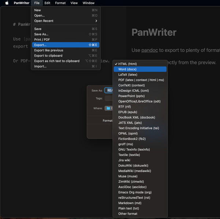Select Print / PDF menu item
Image resolution: width=220 pixels, height=219 pixels.
pyautogui.click(x=66, y=40)
